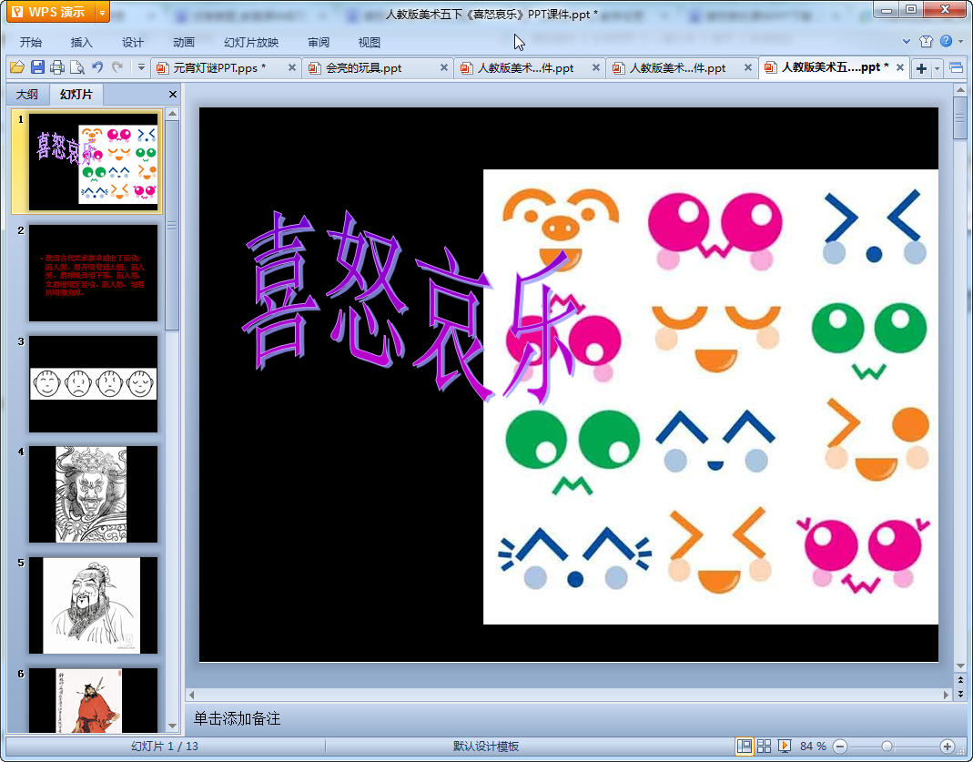Close the slide thumbnail pane
The height and width of the screenshot is (762, 973).
pyautogui.click(x=173, y=95)
